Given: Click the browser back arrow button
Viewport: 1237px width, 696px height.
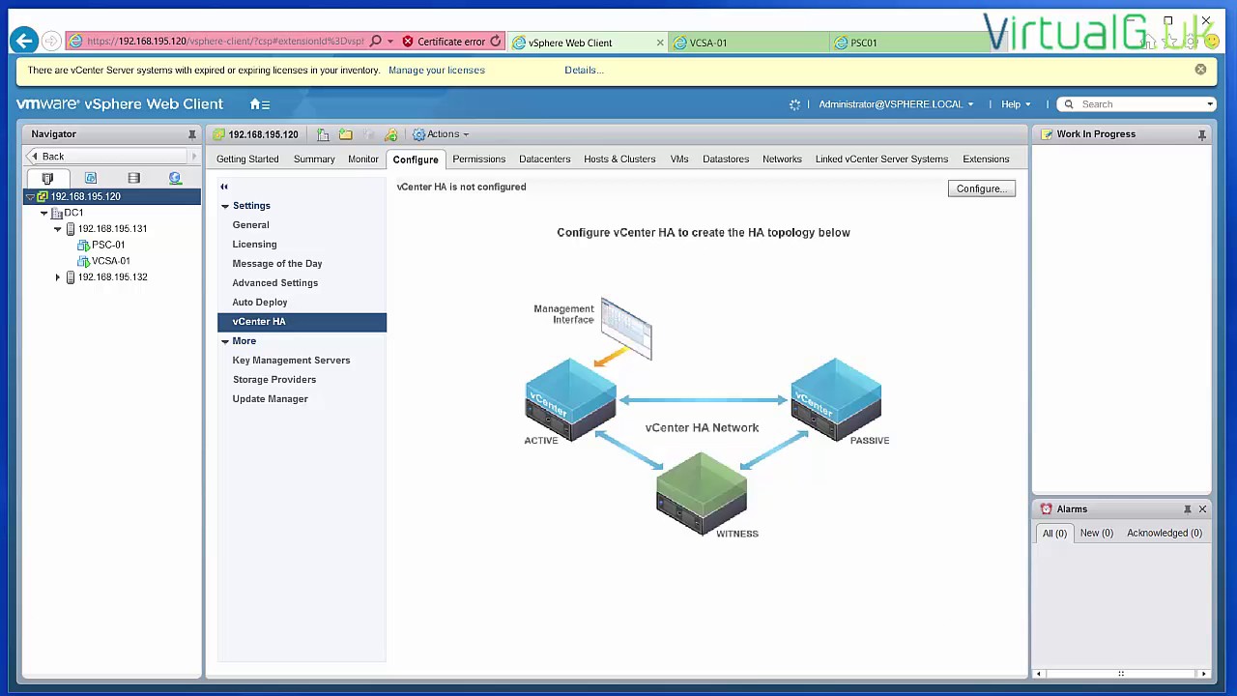Looking at the screenshot, I should click(24, 42).
